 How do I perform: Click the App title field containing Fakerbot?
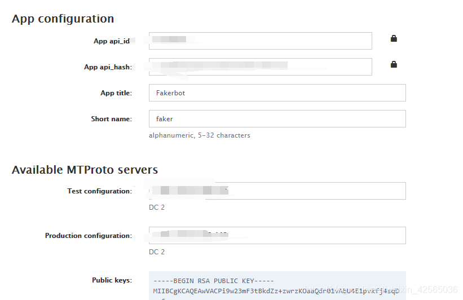click(x=277, y=93)
